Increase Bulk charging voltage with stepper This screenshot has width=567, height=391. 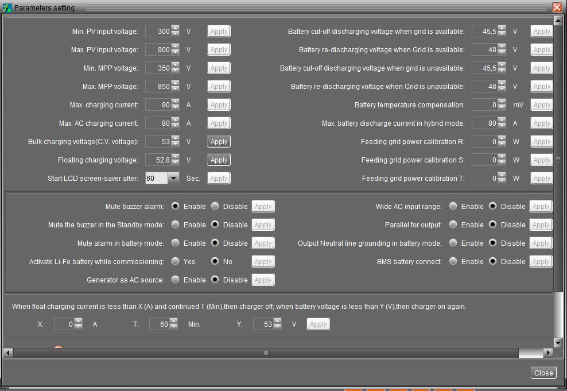click(x=176, y=138)
